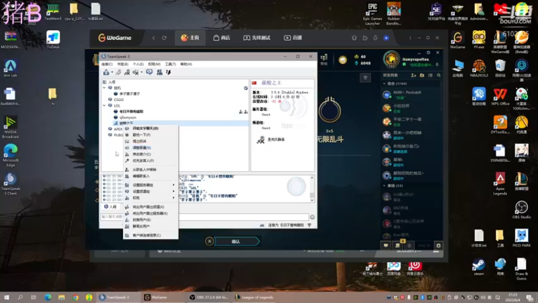Image resolution: width=538 pixels, height=303 pixels.
Task: Toggle 静音此用户 mute this user
Action: tap(151, 226)
